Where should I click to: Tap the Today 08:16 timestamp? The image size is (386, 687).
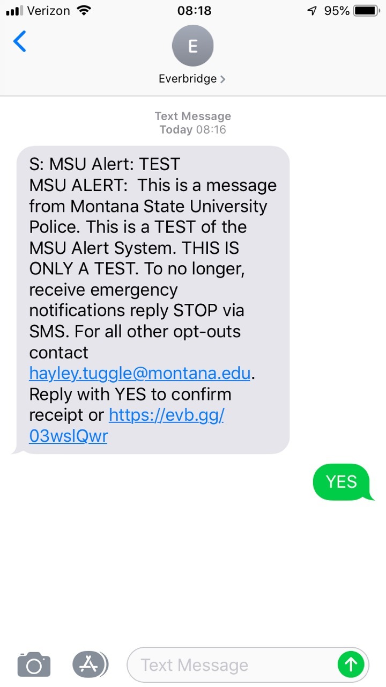pos(193,129)
